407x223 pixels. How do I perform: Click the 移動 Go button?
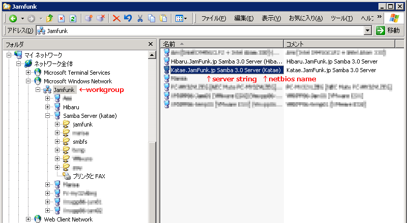[x=388, y=30]
